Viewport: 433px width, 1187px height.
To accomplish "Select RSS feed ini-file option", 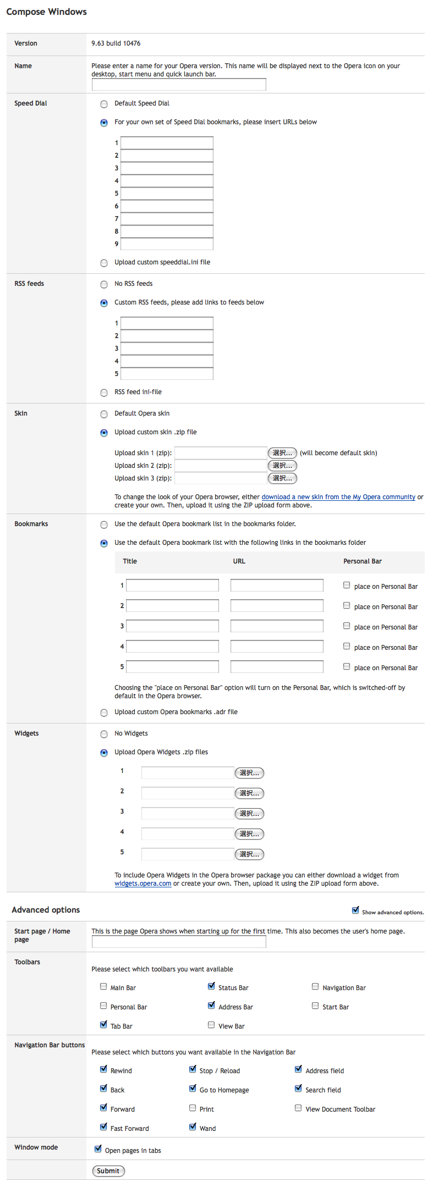I will 104,393.
